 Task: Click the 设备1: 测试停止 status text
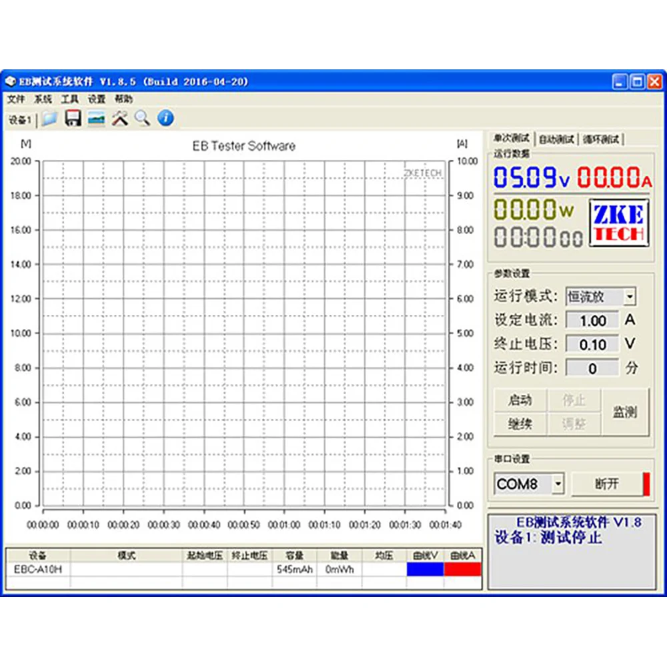(548, 538)
